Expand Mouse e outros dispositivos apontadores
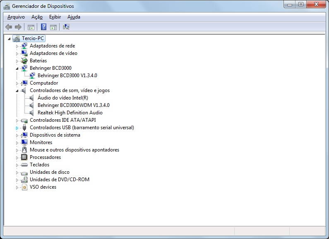The image size is (329, 239). point(17,150)
